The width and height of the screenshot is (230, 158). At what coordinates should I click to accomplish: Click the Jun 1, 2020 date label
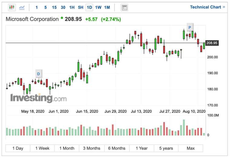point(58,111)
